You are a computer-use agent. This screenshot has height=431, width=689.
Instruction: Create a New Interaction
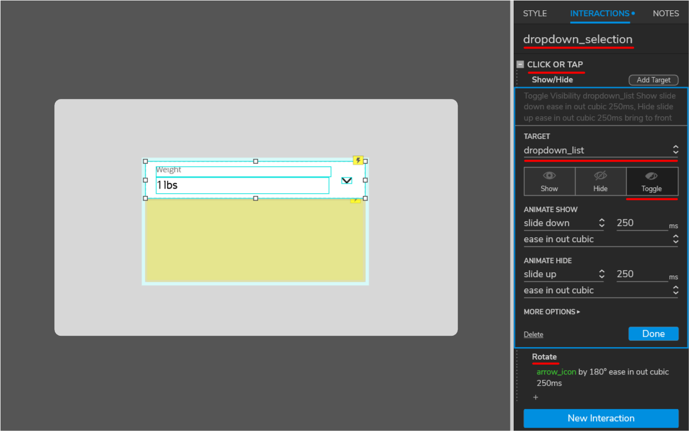pos(601,418)
